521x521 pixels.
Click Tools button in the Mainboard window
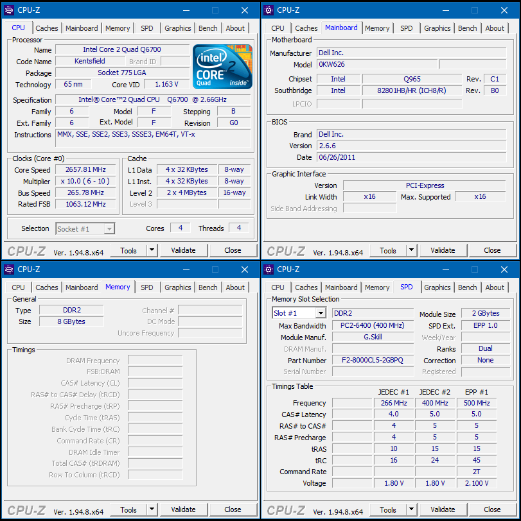[388, 250]
